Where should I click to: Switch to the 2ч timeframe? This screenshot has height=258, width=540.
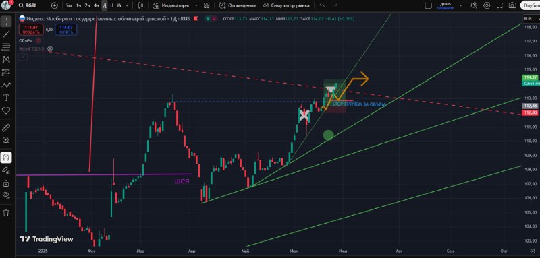pyautogui.click(x=88, y=5)
